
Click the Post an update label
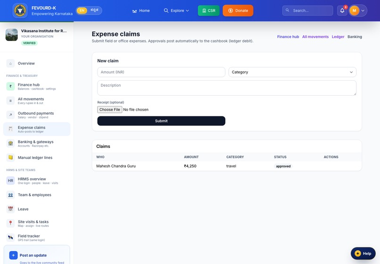coord(33,255)
